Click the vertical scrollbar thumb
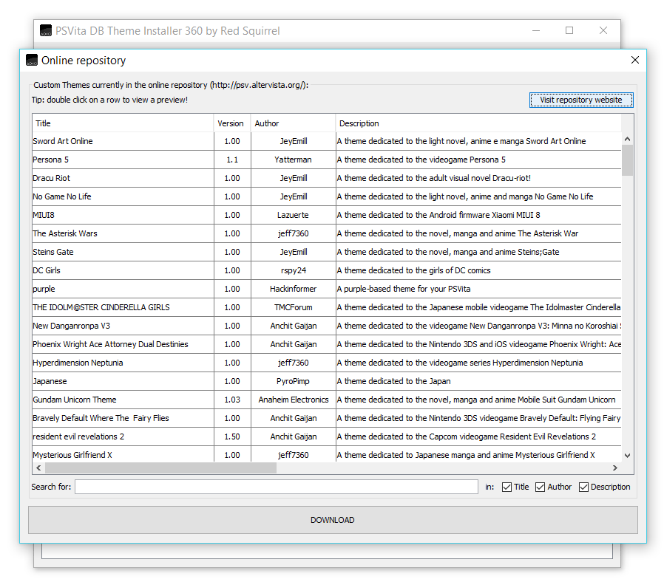This screenshot has height=582, width=664. (627, 160)
